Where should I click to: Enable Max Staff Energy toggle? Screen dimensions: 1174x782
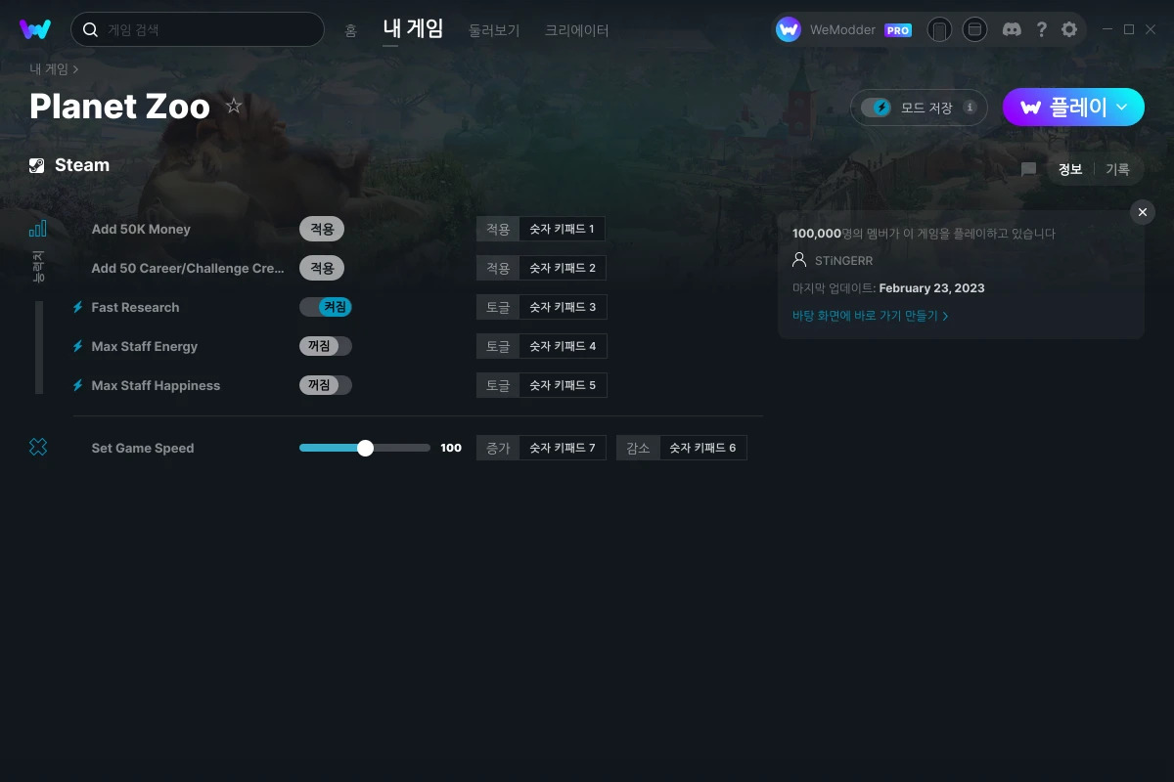click(x=326, y=346)
